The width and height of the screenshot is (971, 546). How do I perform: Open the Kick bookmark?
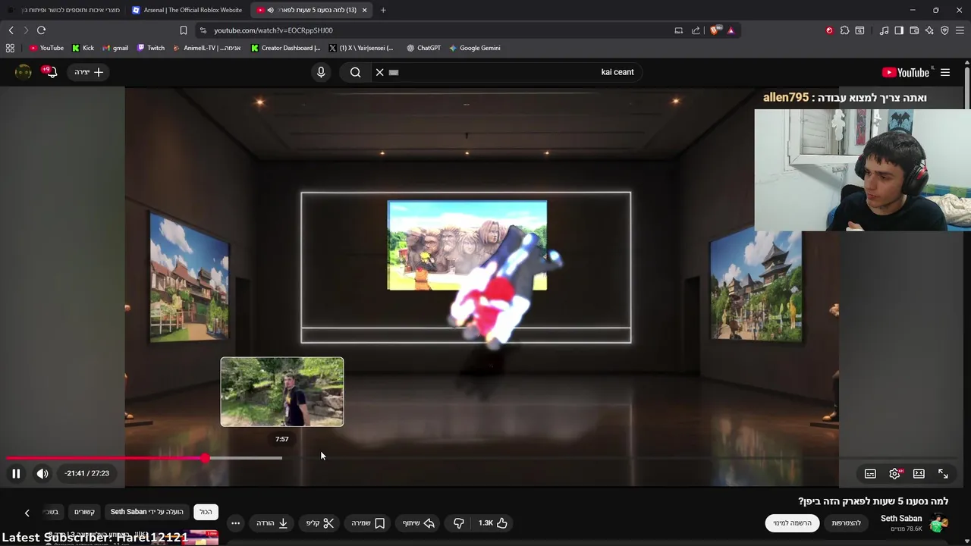coord(83,48)
